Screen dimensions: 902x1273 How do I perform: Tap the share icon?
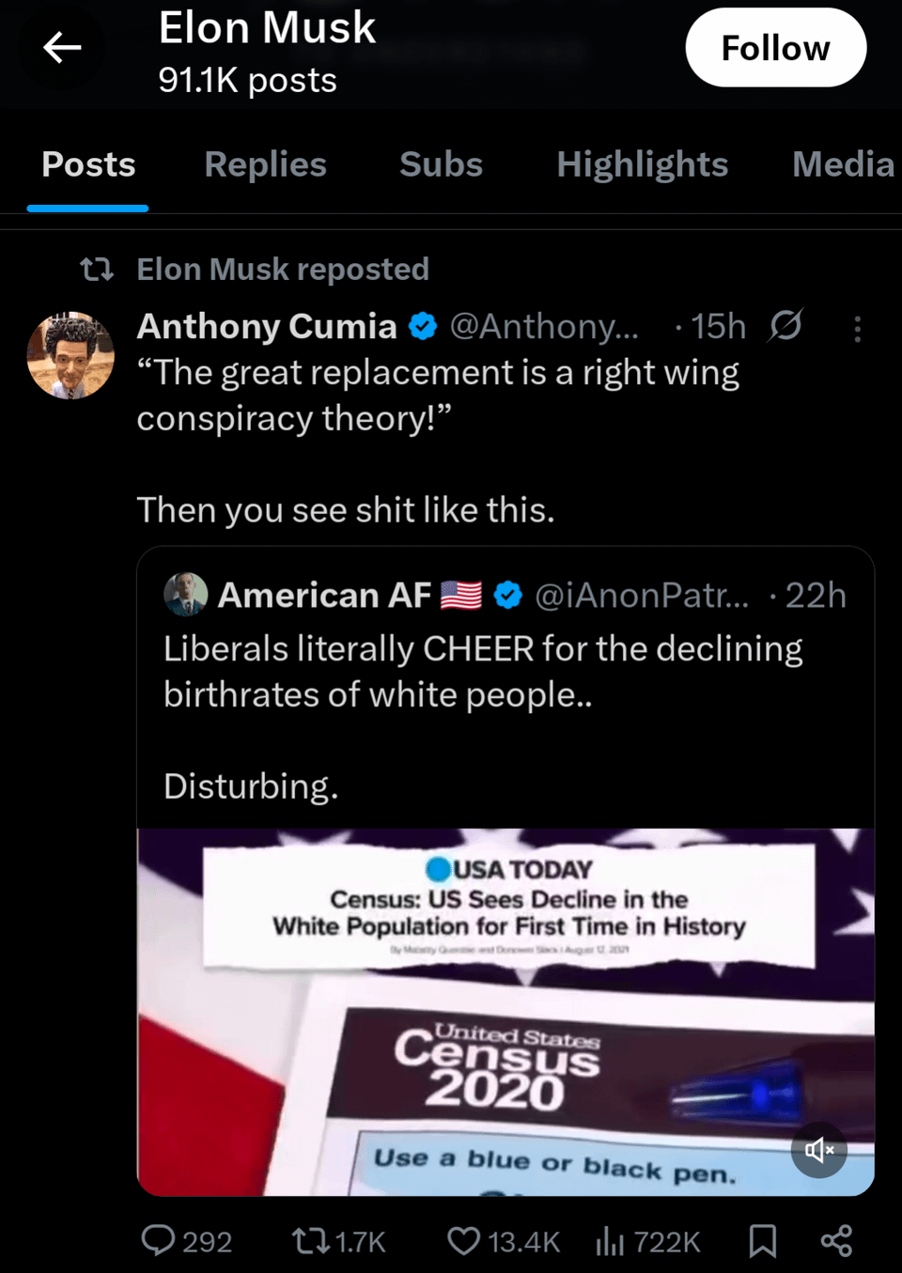pyautogui.click(x=836, y=1241)
